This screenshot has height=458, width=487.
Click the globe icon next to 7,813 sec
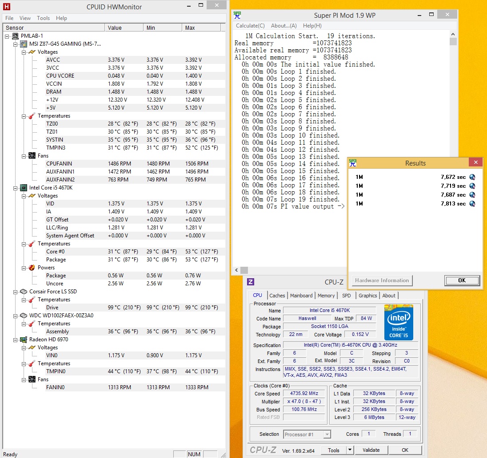(x=472, y=204)
